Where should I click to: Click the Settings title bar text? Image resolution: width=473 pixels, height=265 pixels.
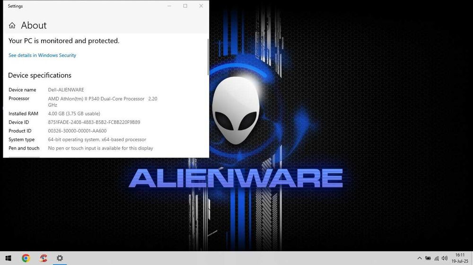[x=15, y=6]
